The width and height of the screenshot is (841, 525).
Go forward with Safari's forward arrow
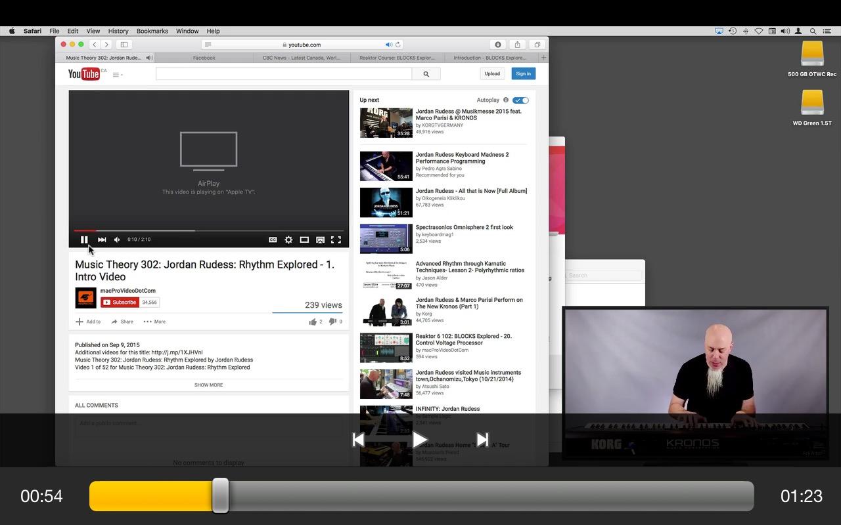click(x=106, y=45)
